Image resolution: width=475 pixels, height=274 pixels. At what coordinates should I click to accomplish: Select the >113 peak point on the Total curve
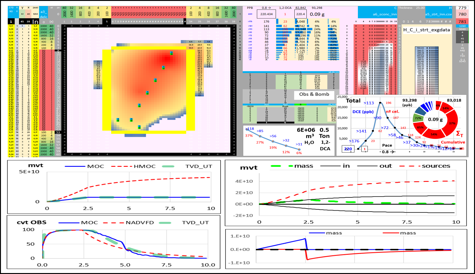coord(380,103)
